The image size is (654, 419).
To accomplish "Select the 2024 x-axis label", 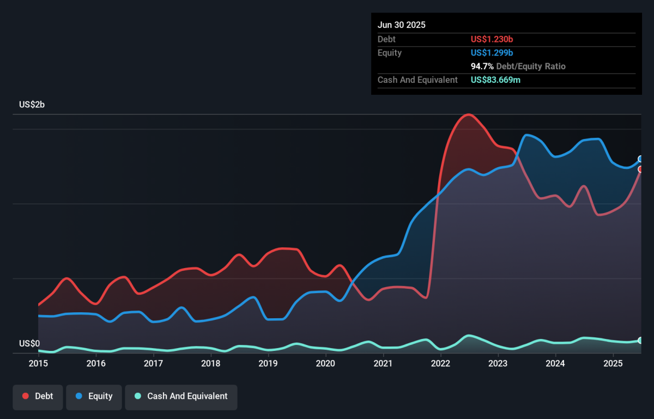I will (x=555, y=363).
